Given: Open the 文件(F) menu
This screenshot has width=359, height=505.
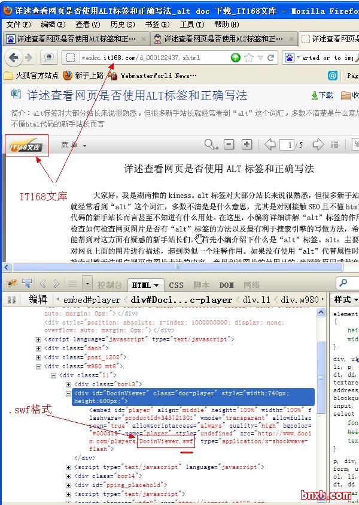Looking at the screenshot, I should tap(19, 25).
